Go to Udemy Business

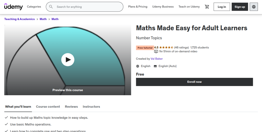[163, 7]
